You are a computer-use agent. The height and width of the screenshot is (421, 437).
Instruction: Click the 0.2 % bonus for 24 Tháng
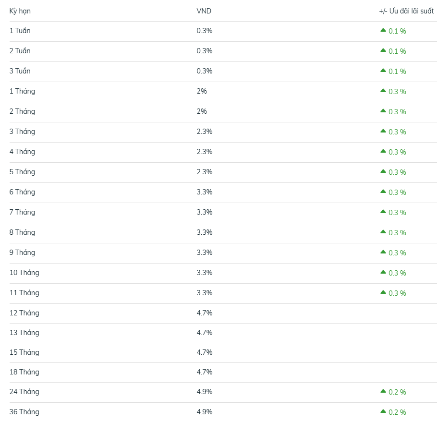coord(397,392)
